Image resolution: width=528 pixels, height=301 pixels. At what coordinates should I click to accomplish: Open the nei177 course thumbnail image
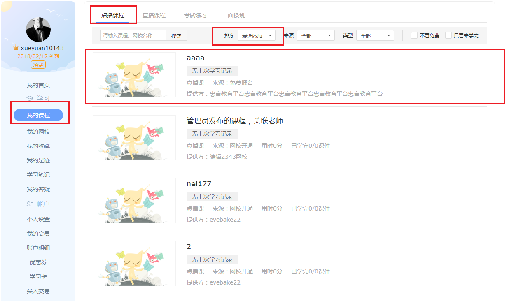tap(134, 201)
